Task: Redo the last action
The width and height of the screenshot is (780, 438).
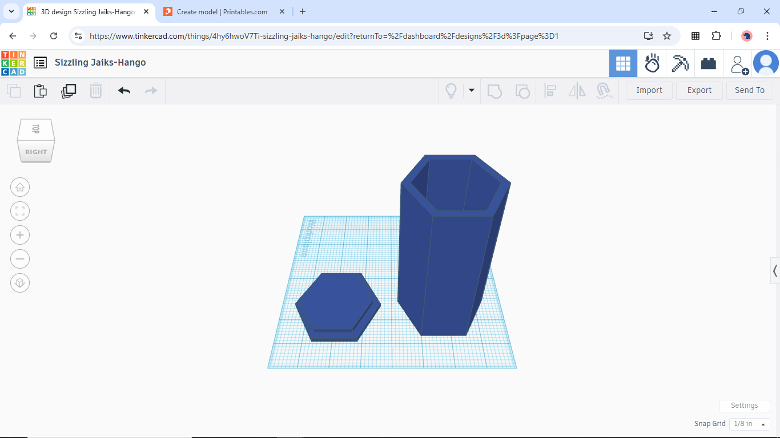Action: pyautogui.click(x=151, y=91)
